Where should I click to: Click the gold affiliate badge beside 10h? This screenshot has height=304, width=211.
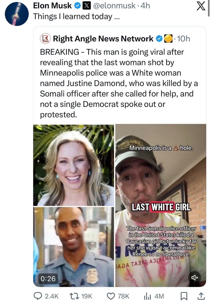click(168, 39)
